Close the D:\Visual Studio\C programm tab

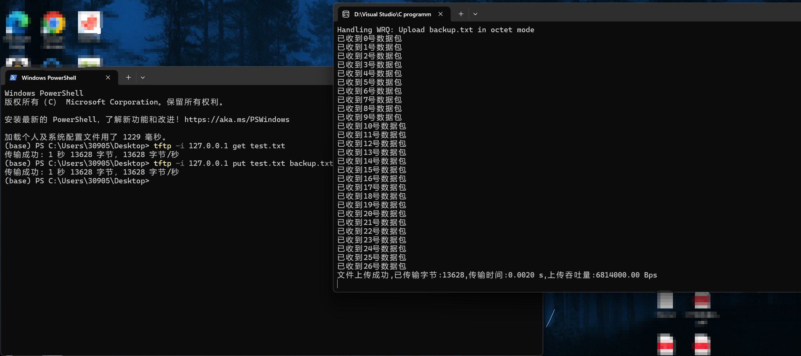point(441,14)
